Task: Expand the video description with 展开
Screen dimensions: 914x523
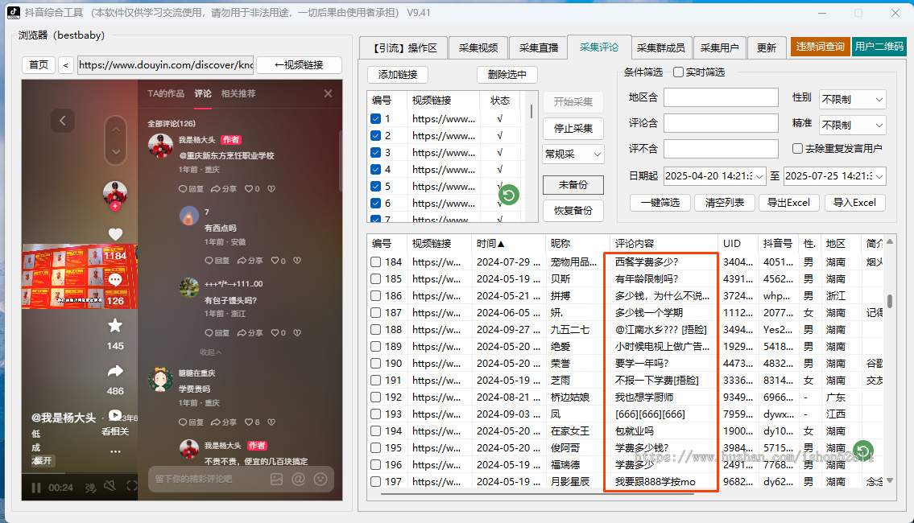Action: 42,461
